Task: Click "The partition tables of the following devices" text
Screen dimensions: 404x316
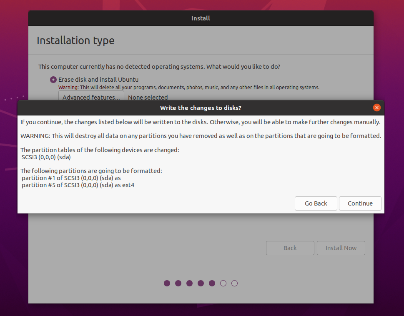Action: [100, 150]
